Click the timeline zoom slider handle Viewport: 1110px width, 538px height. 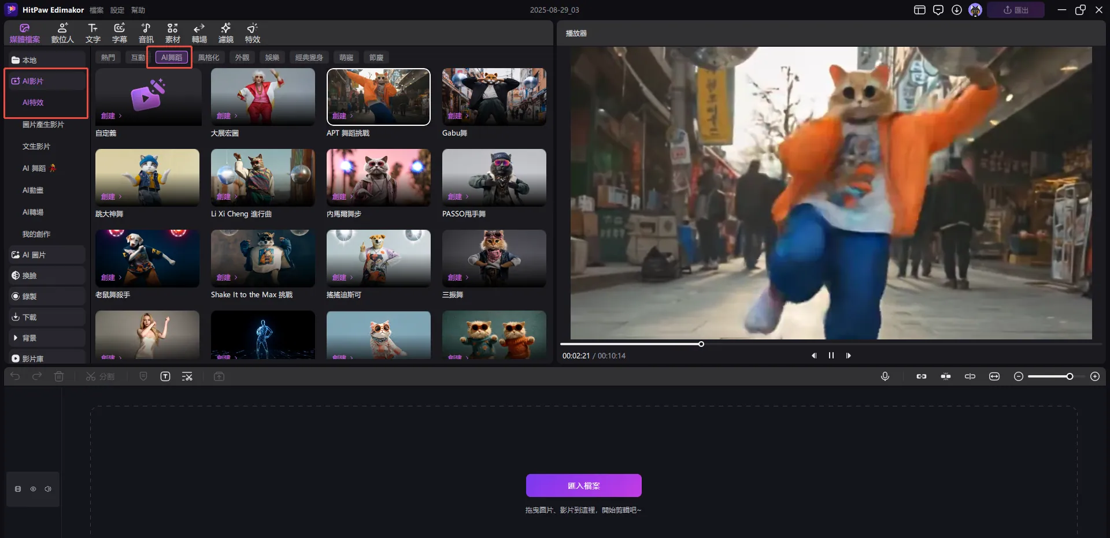pyautogui.click(x=1070, y=376)
